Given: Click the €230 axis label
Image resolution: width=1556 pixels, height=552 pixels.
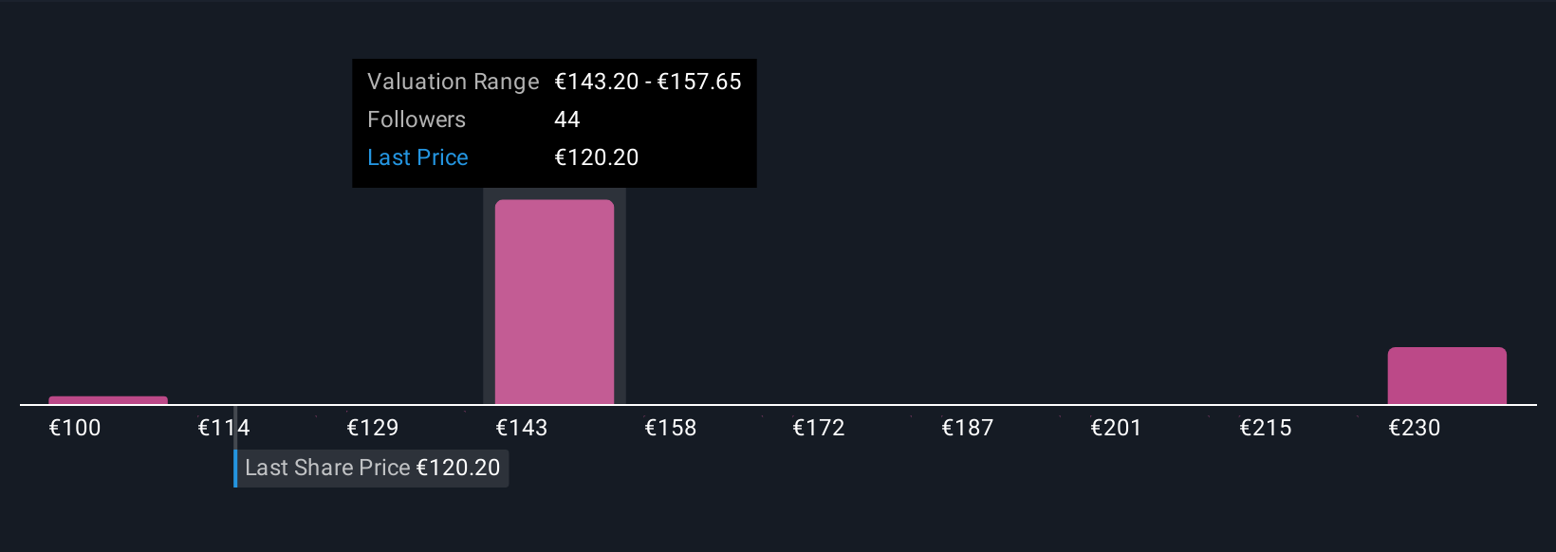Looking at the screenshot, I should [x=1415, y=428].
